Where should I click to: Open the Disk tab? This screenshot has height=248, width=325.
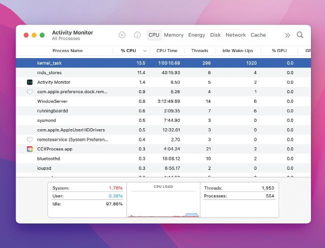click(215, 35)
